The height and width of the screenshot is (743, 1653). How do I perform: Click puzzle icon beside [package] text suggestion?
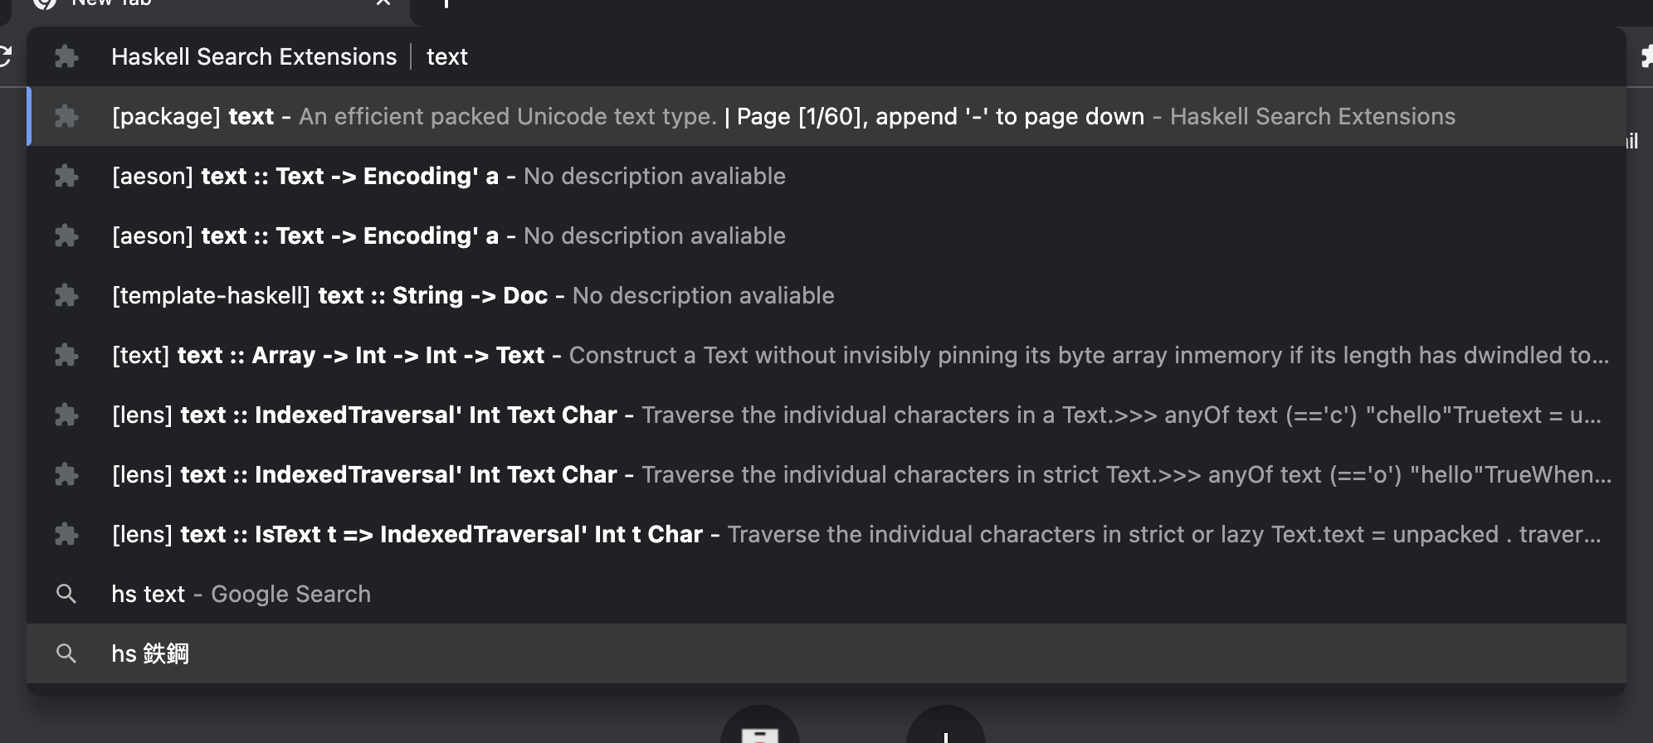coord(66,116)
